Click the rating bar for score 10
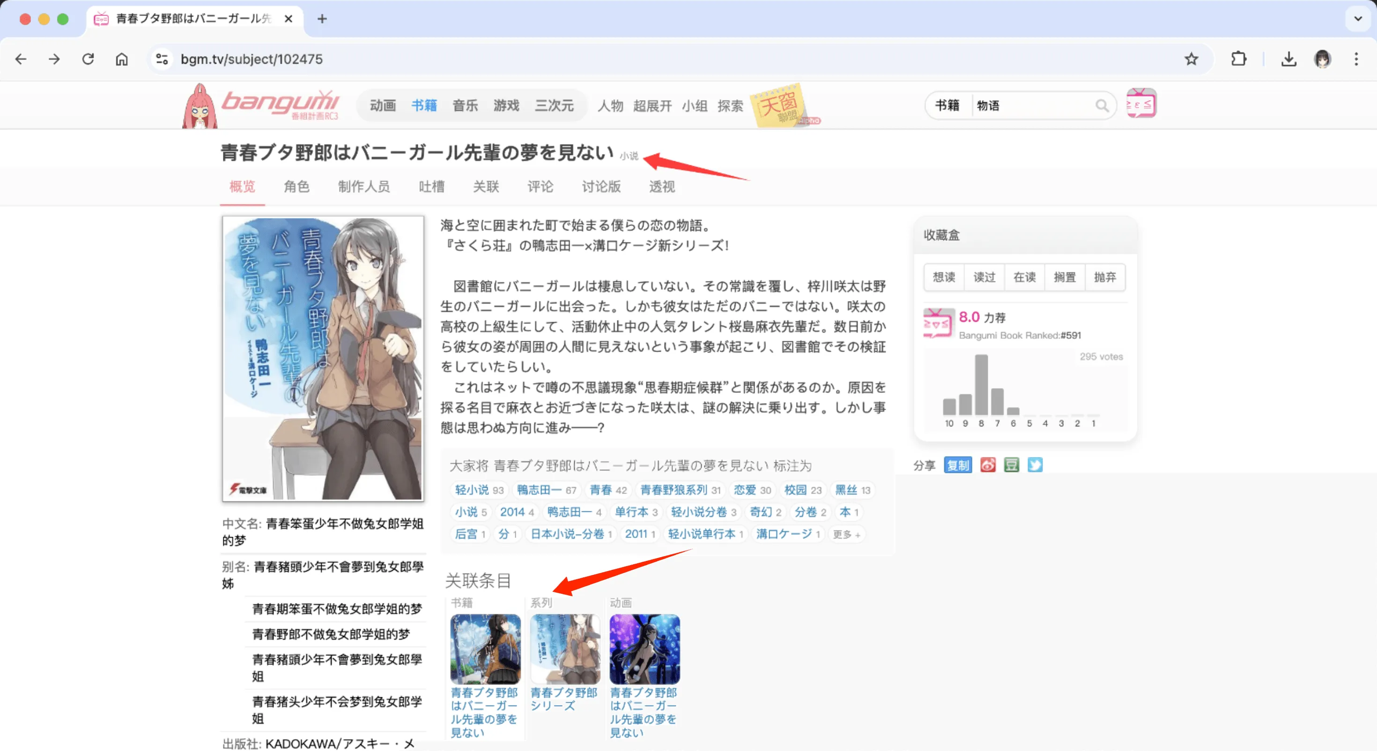 coord(949,407)
